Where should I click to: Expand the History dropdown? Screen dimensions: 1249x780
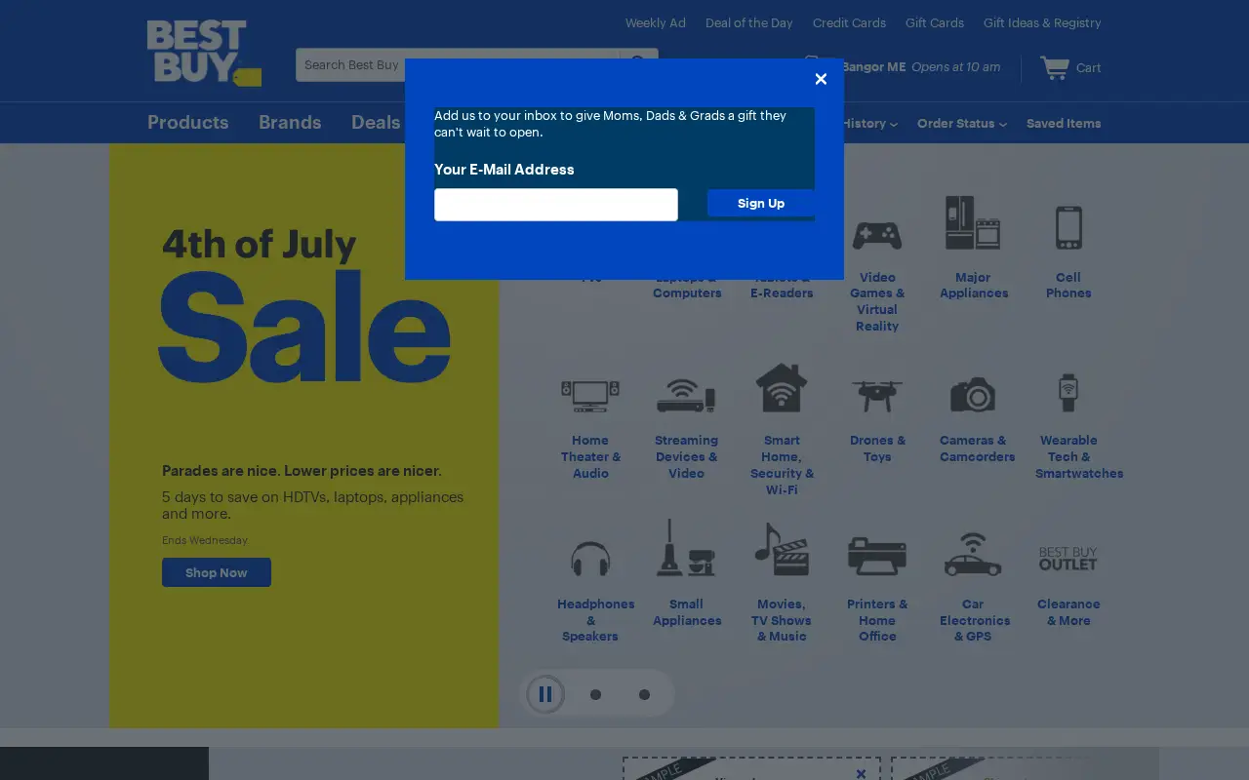coord(869,123)
